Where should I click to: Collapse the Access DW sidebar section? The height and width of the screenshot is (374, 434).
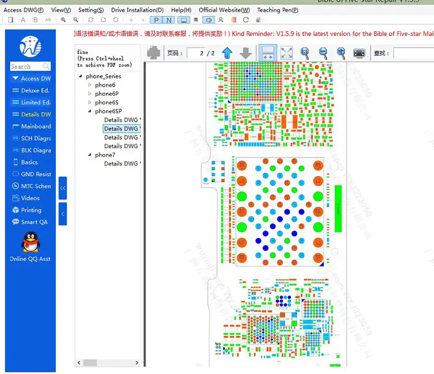pos(16,78)
